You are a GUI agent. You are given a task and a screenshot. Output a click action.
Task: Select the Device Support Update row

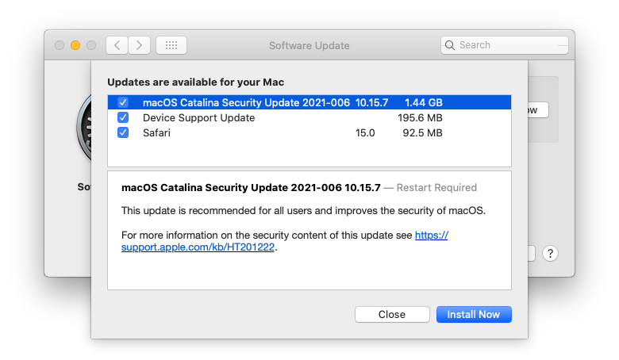point(309,117)
